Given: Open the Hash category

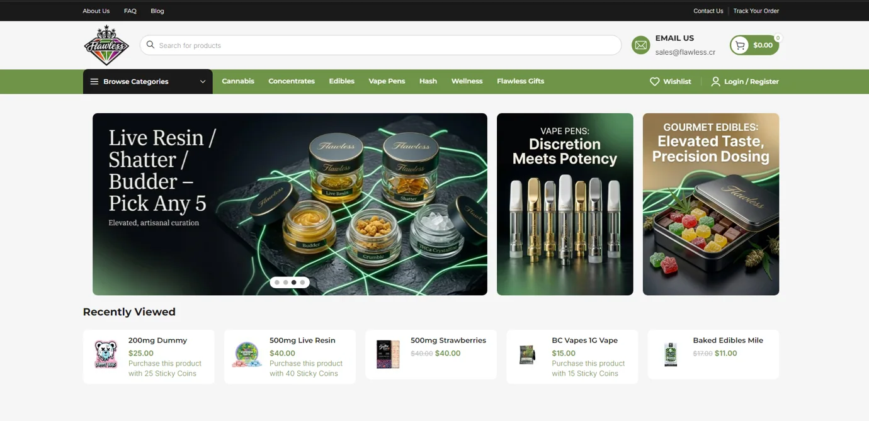Looking at the screenshot, I should pos(428,81).
